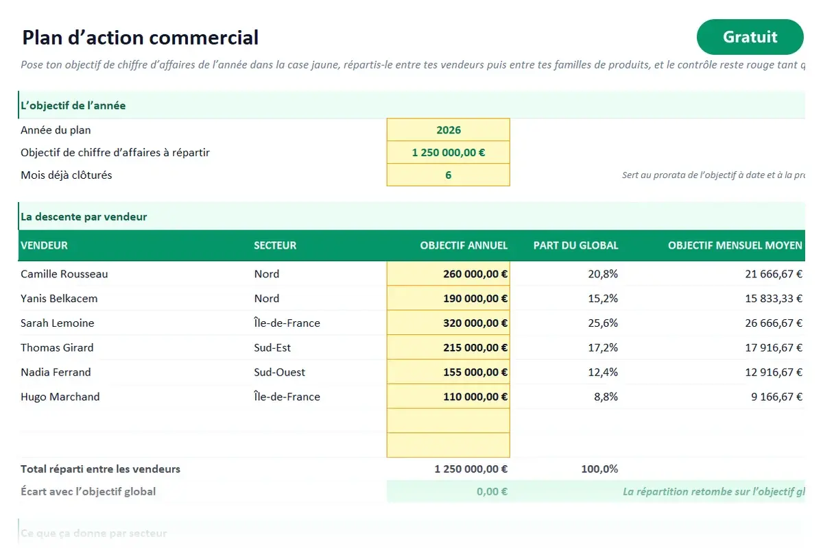The width and height of the screenshot is (823, 548).
Task: Click the VENDEUR column header
Action: coord(45,245)
